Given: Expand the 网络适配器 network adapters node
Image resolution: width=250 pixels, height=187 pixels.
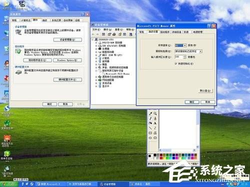Looking at the screenshot, I should click(x=96, y=80).
